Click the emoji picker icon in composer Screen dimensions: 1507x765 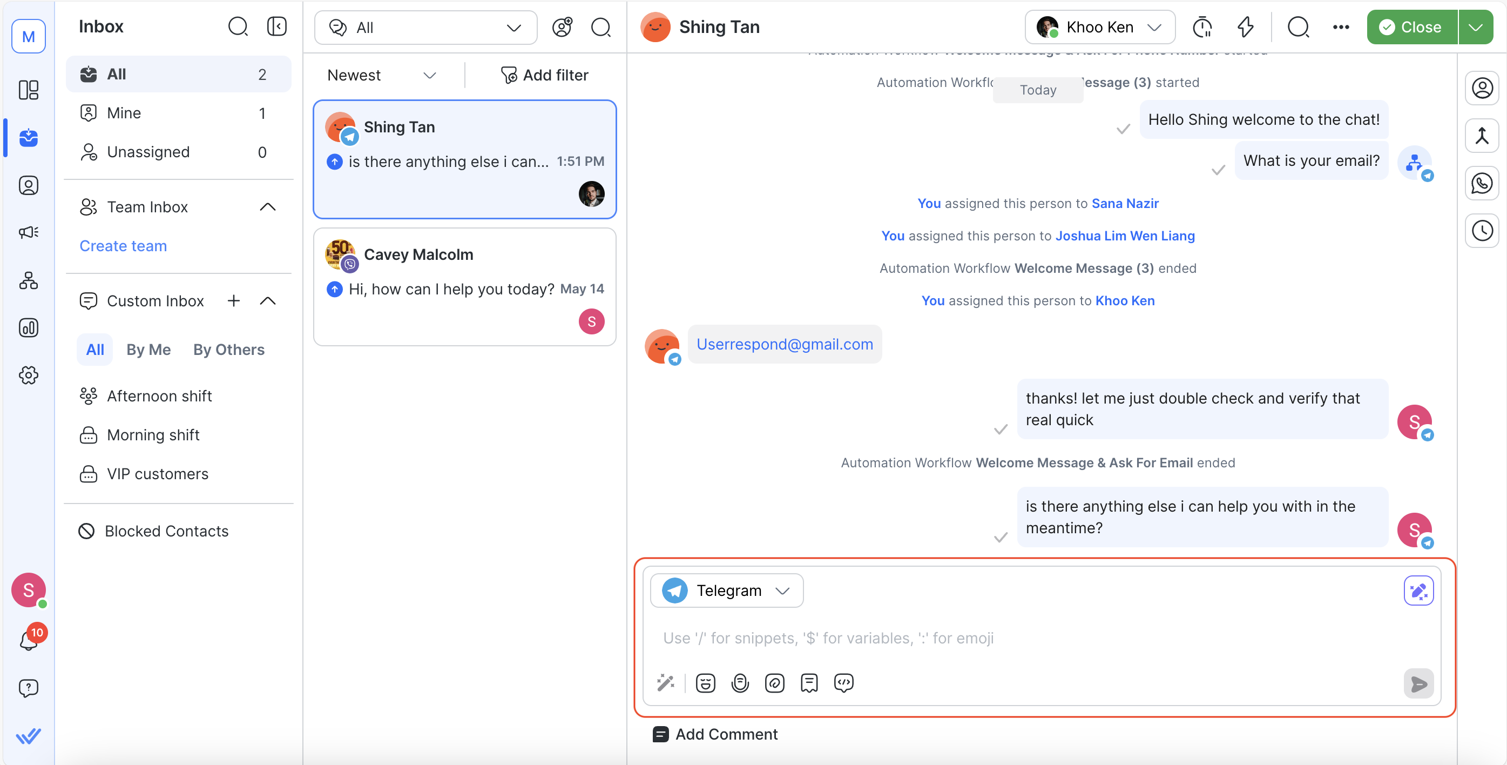tap(705, 683)
